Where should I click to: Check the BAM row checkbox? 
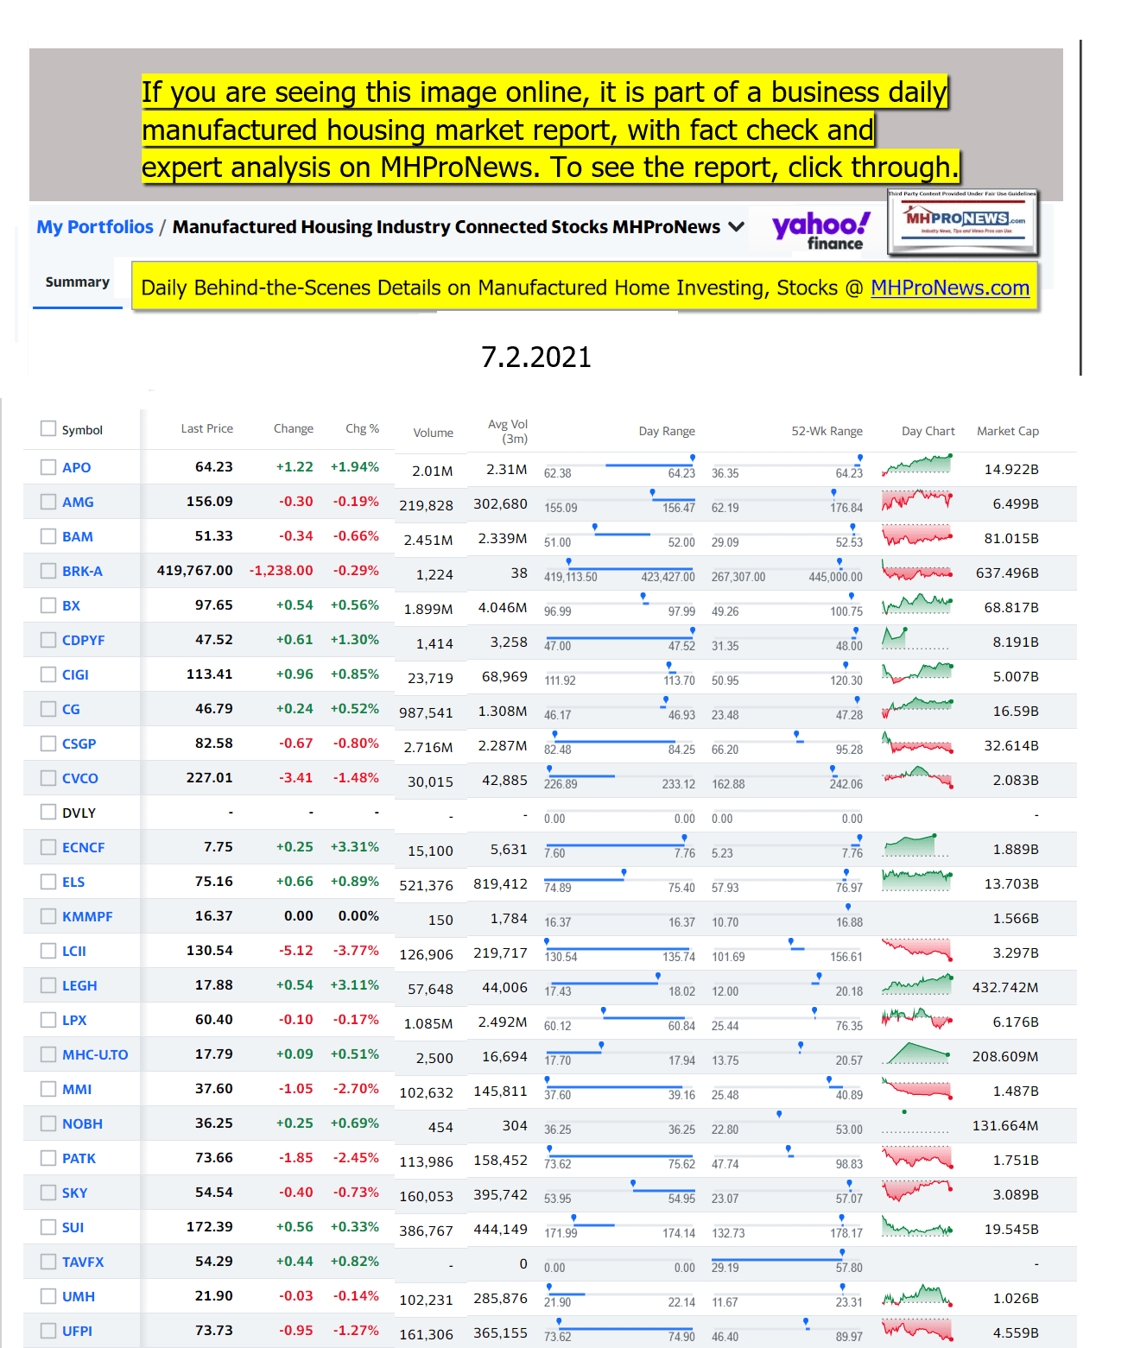48,536
